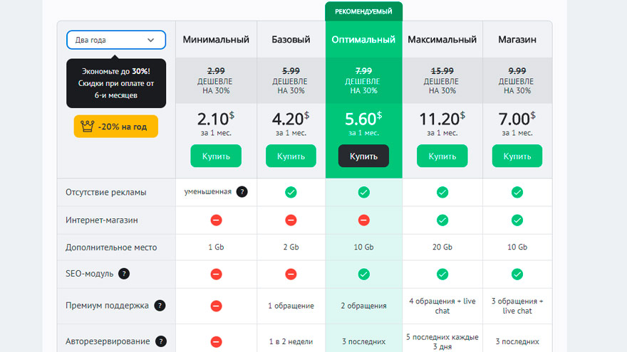Expand the period selector chevron arrow
627x352 pixels.
click(x=151, y=40)
